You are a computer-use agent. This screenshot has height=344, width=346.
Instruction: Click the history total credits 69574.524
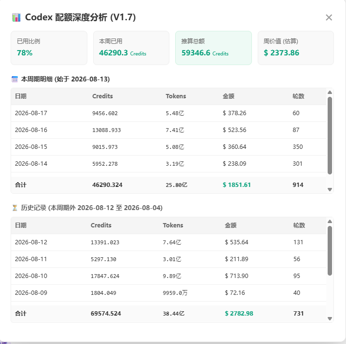106,314
